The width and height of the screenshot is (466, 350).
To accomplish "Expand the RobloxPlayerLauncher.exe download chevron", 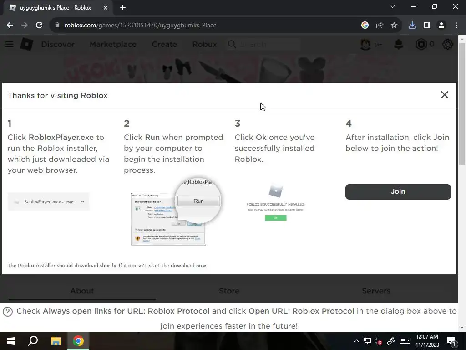I will click(82, 201).
